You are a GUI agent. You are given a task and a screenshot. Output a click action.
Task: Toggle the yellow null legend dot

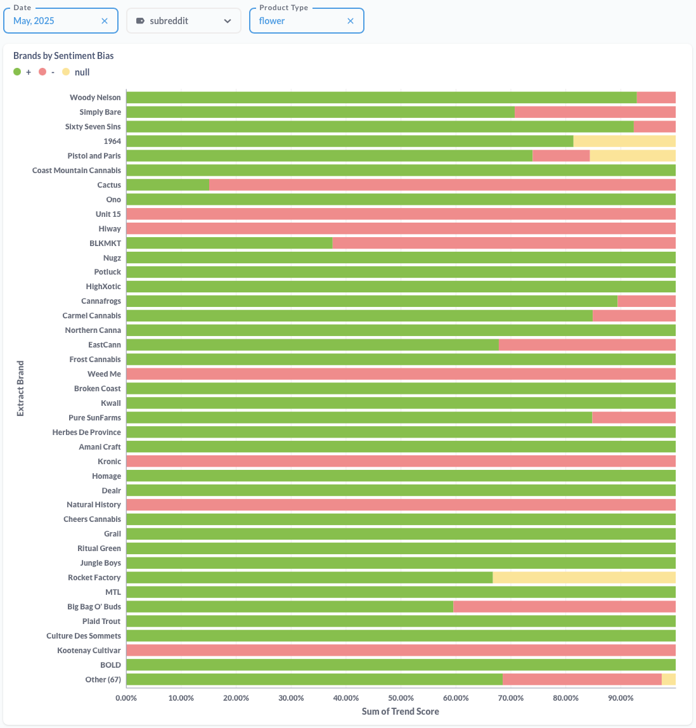[x=66, y=72]
